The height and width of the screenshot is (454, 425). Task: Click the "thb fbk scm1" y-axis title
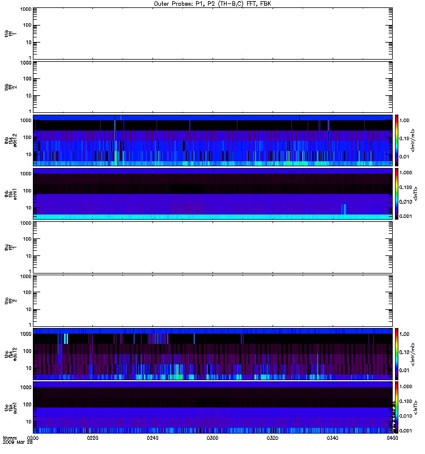pos(11,194)
